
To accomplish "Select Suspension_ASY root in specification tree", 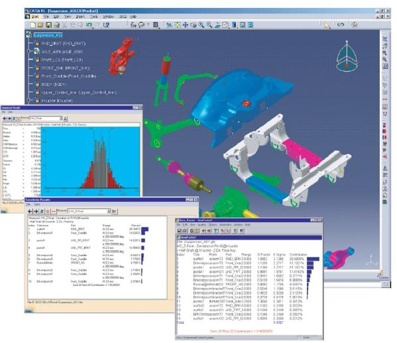I will pyautogui.click(x=48, y=35).
